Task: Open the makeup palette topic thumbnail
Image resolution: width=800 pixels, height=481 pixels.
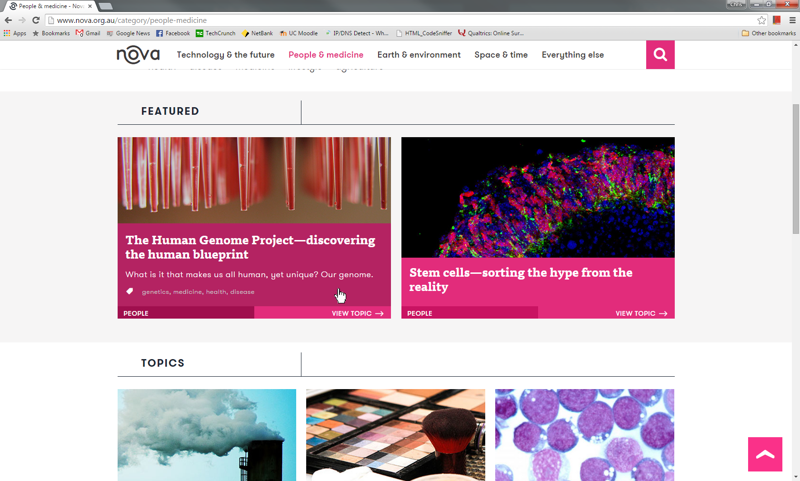Action: coord(396,435)
